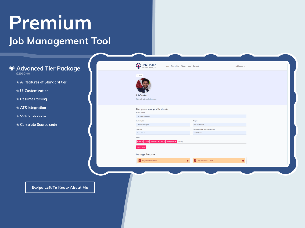Expand the JobSeeker account dropdown

click(240, 66)
